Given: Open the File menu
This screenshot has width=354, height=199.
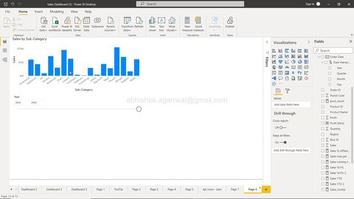Looking at the screenshot, I should tap(7, 12).
